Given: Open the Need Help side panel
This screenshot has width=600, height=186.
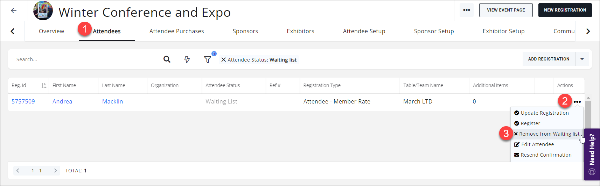Looking at the screenshot, I should 592,154.
